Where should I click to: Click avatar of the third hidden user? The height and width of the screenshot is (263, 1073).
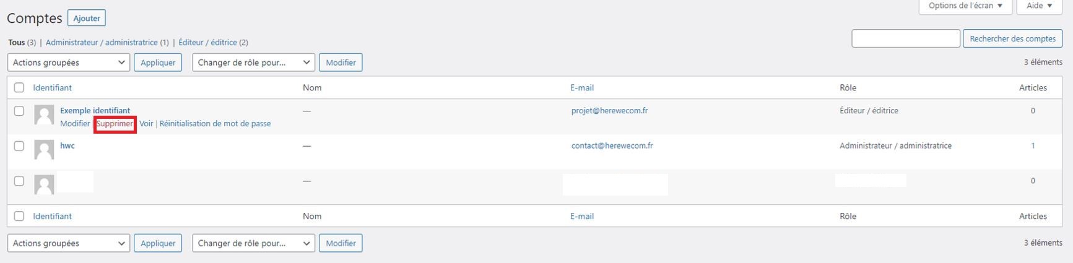[x=44, y=184]
